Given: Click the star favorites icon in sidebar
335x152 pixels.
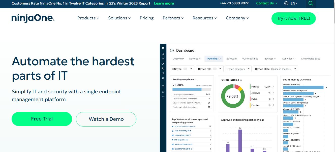Looking at the screenshot, I should click(163, 92).
